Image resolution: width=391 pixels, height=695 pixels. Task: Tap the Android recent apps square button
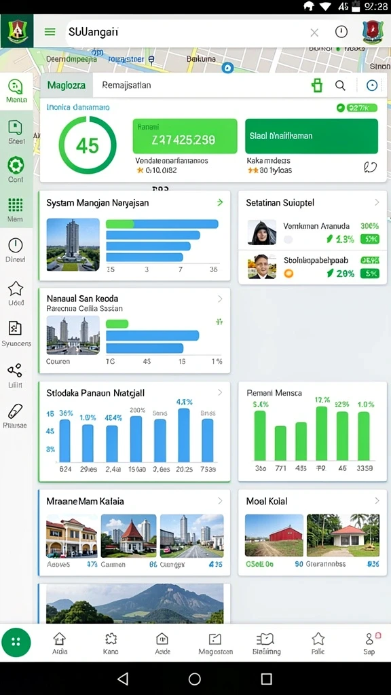[266, 679]
